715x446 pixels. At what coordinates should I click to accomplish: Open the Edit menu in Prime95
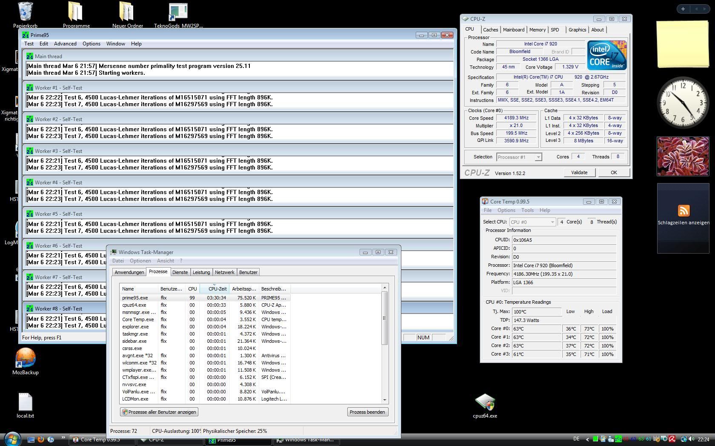44,44
